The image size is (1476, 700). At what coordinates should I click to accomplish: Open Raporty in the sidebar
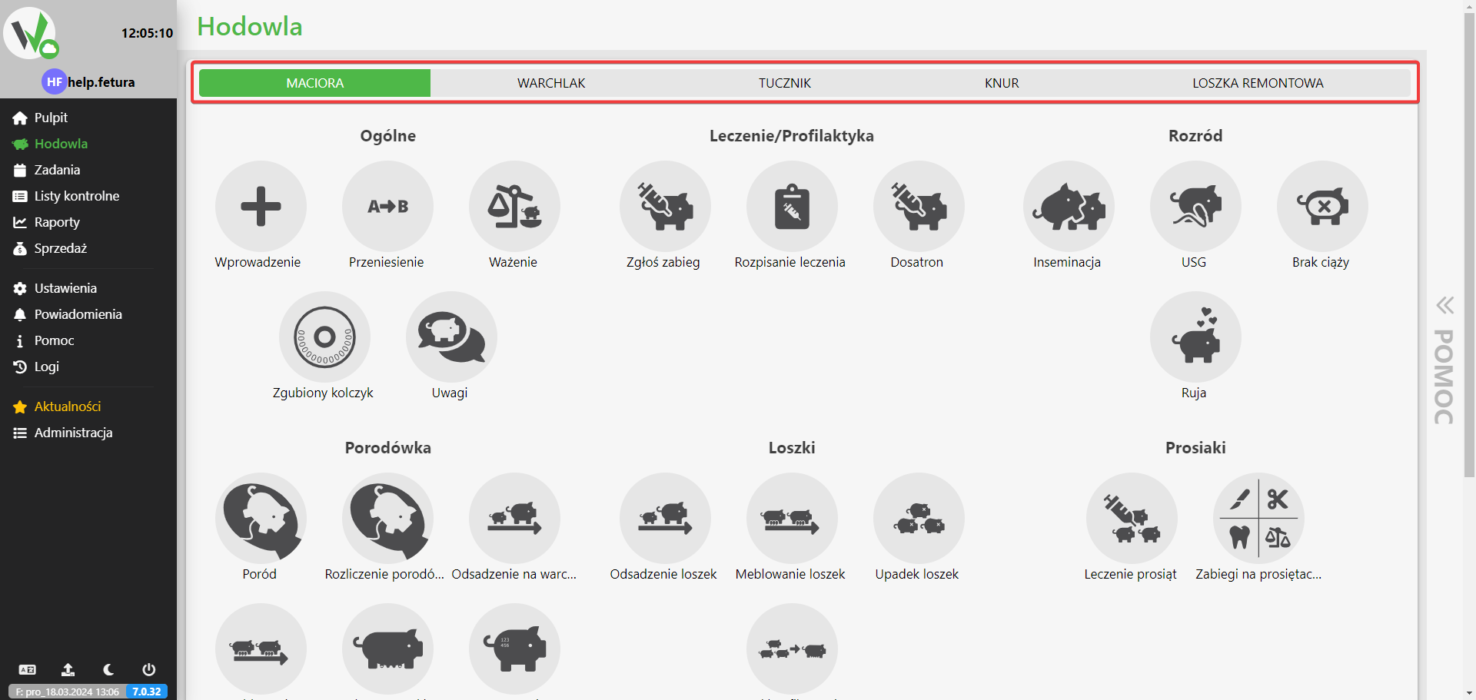click(x=57, y=222)
